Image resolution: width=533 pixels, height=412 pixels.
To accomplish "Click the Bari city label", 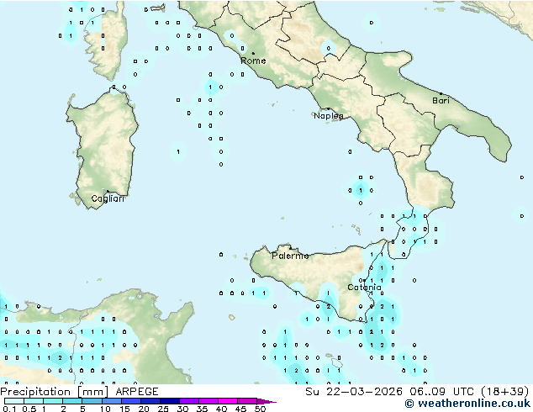I will pos(441,100).
